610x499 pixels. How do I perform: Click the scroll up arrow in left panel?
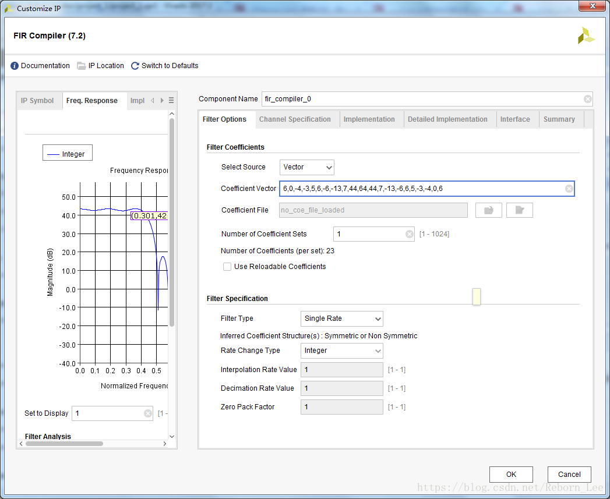pos(171,114)
